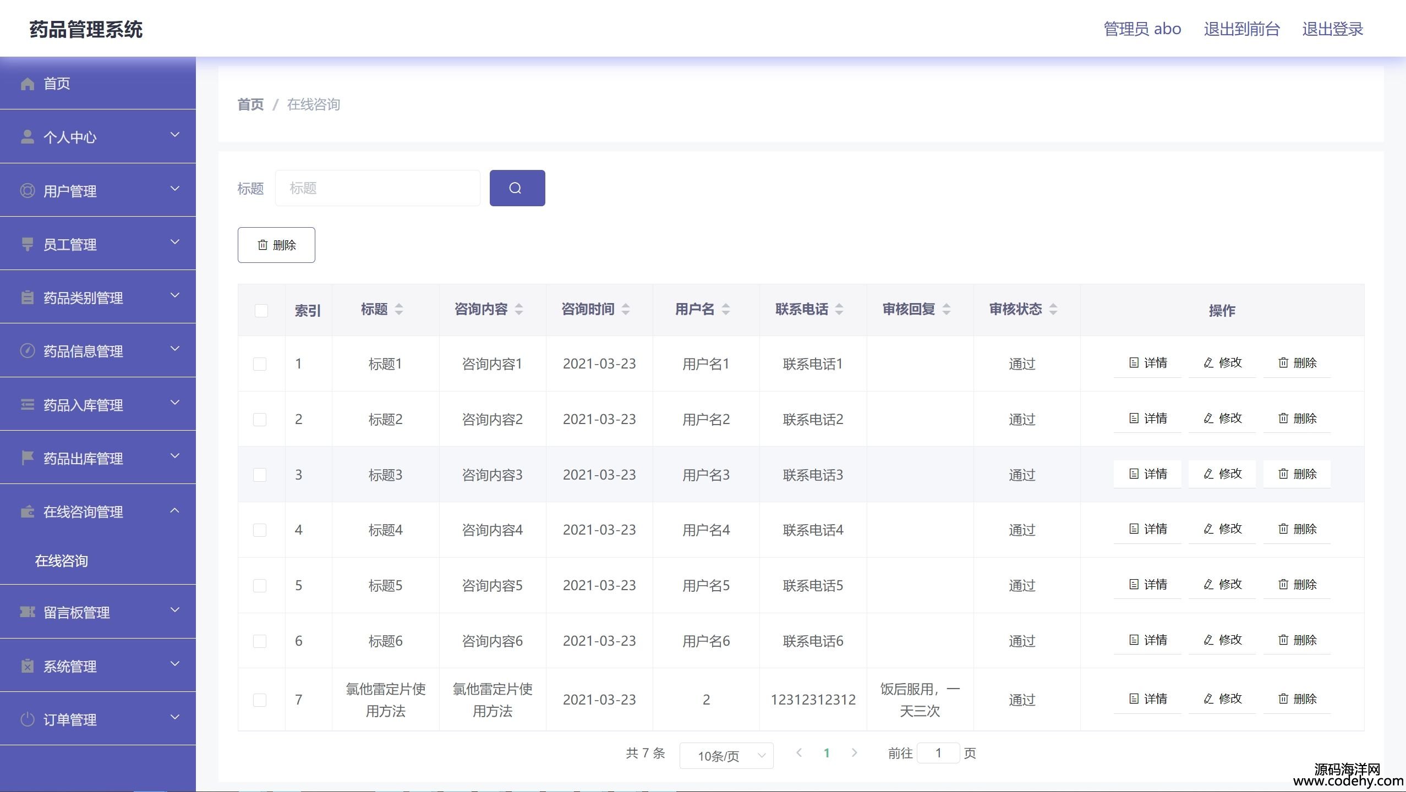Screen dimensions: 1406x792
Task: Go to next page arrow
Action: coord(854,753)
